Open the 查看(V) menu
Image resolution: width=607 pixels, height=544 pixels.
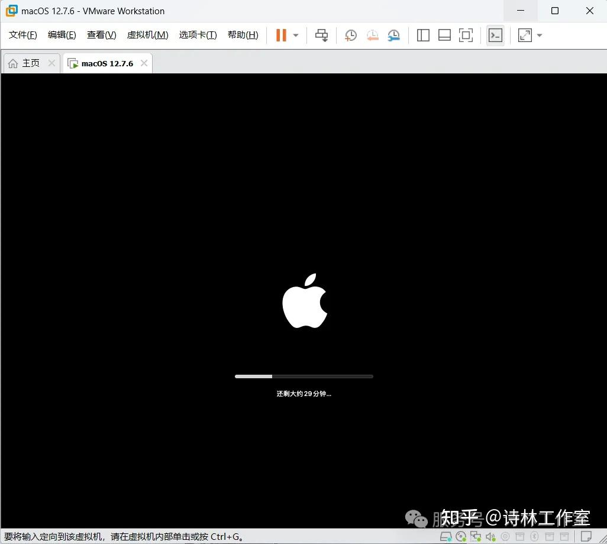point(101,35)
